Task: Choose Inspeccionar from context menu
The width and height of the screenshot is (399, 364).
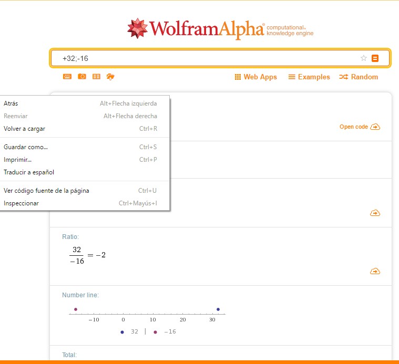Action: 21,203
